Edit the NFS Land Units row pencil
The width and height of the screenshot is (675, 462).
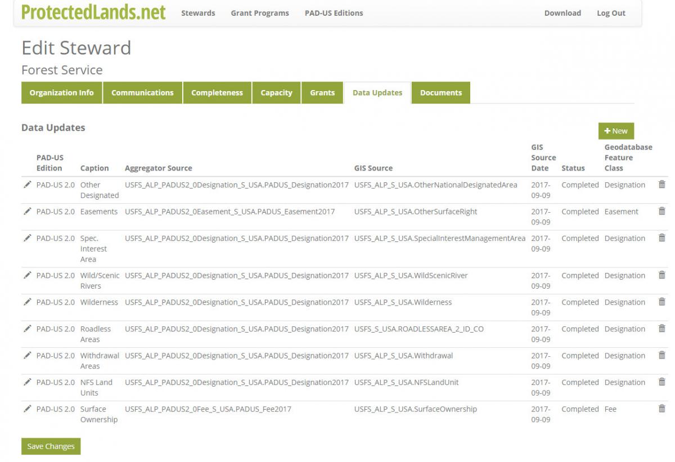coord(28,382)
